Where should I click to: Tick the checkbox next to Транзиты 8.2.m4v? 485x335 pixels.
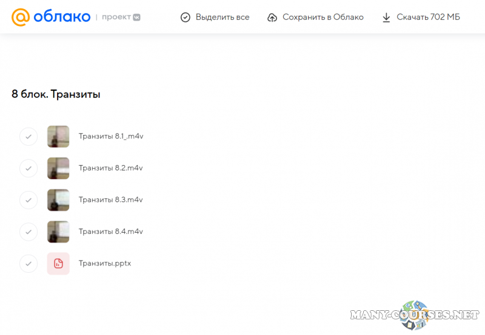pos(28,168)
